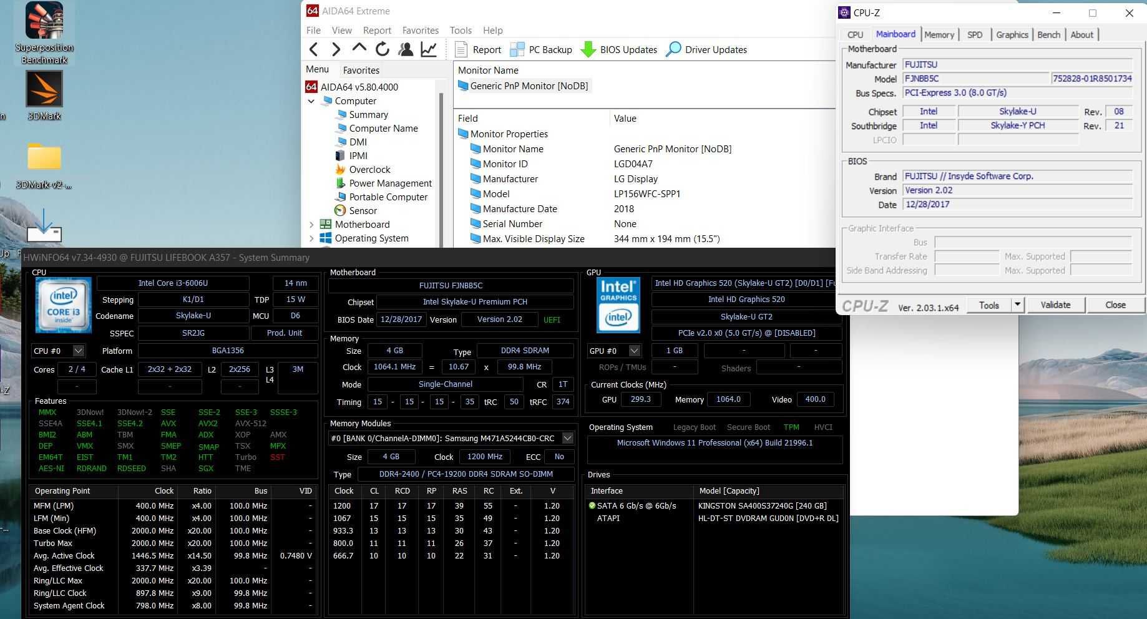This screenshot has height=619, width=1147.
Task: Switch to Memory tab in CPU-Z
Action: point(939,35)
